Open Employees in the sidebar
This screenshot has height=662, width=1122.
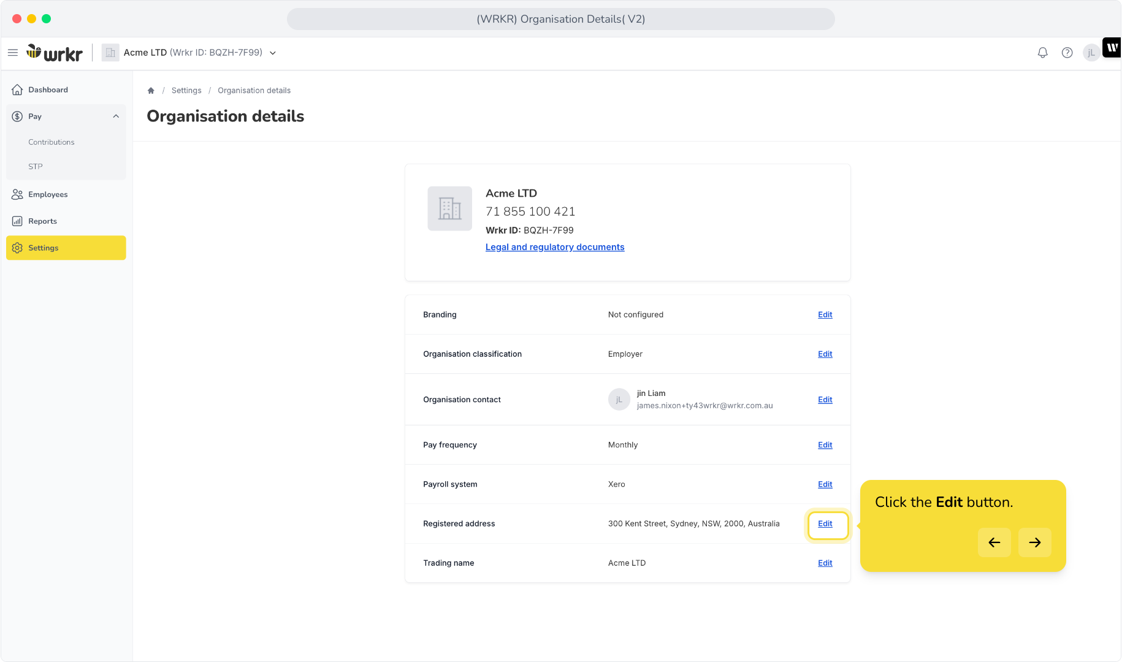[66, 194]
